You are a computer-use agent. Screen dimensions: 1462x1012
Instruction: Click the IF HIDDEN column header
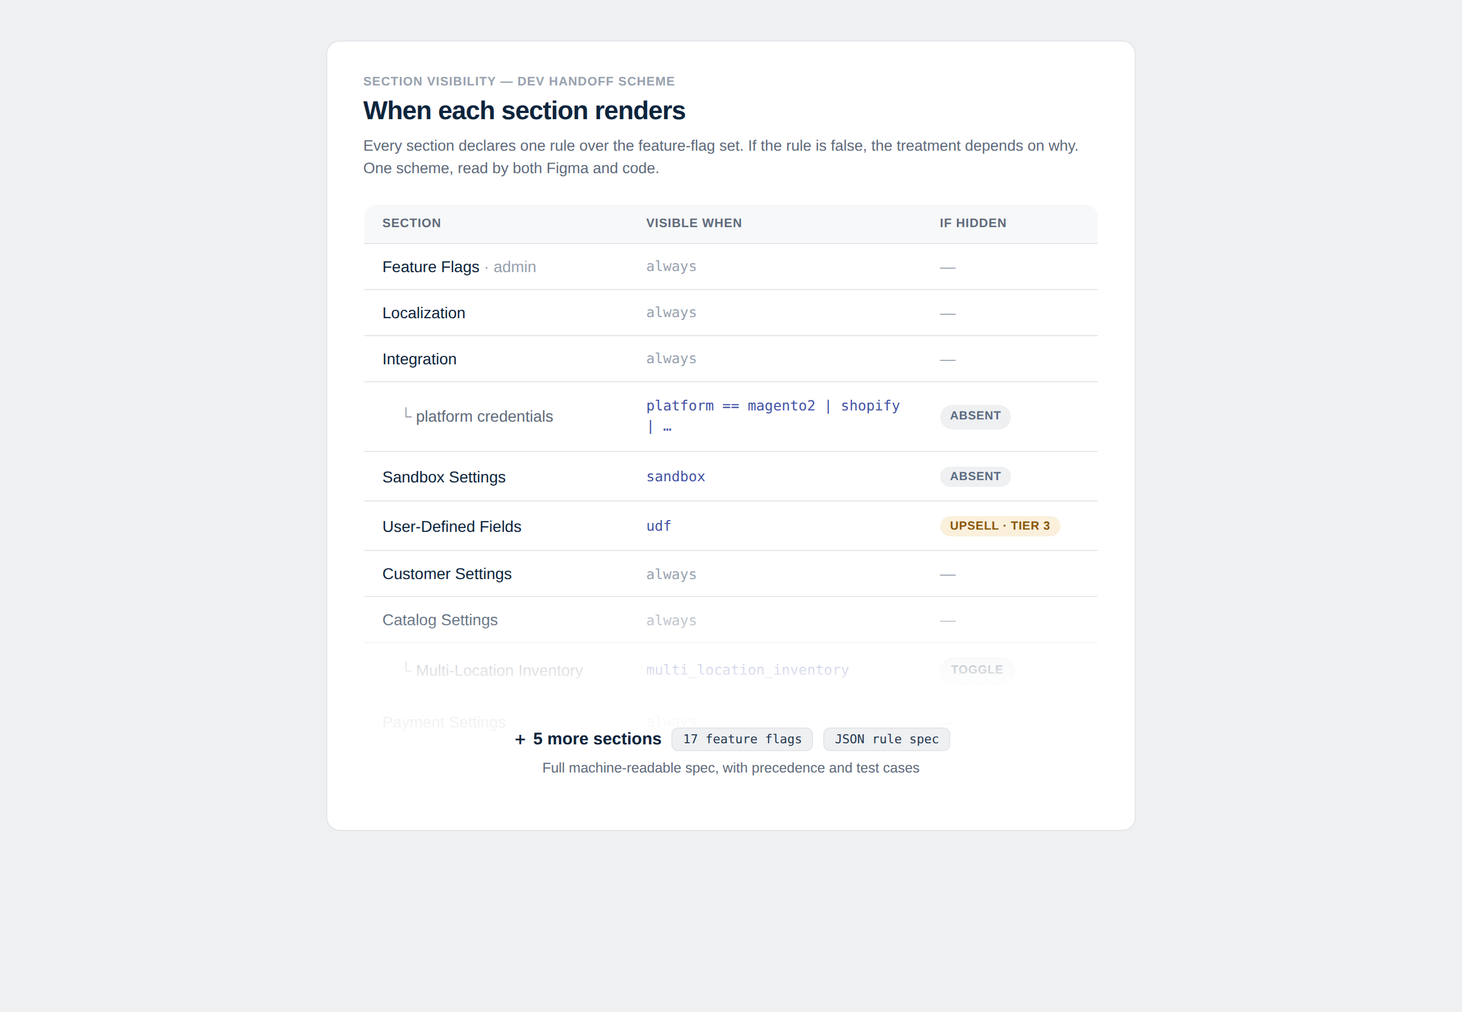click(x=973, y=223)
